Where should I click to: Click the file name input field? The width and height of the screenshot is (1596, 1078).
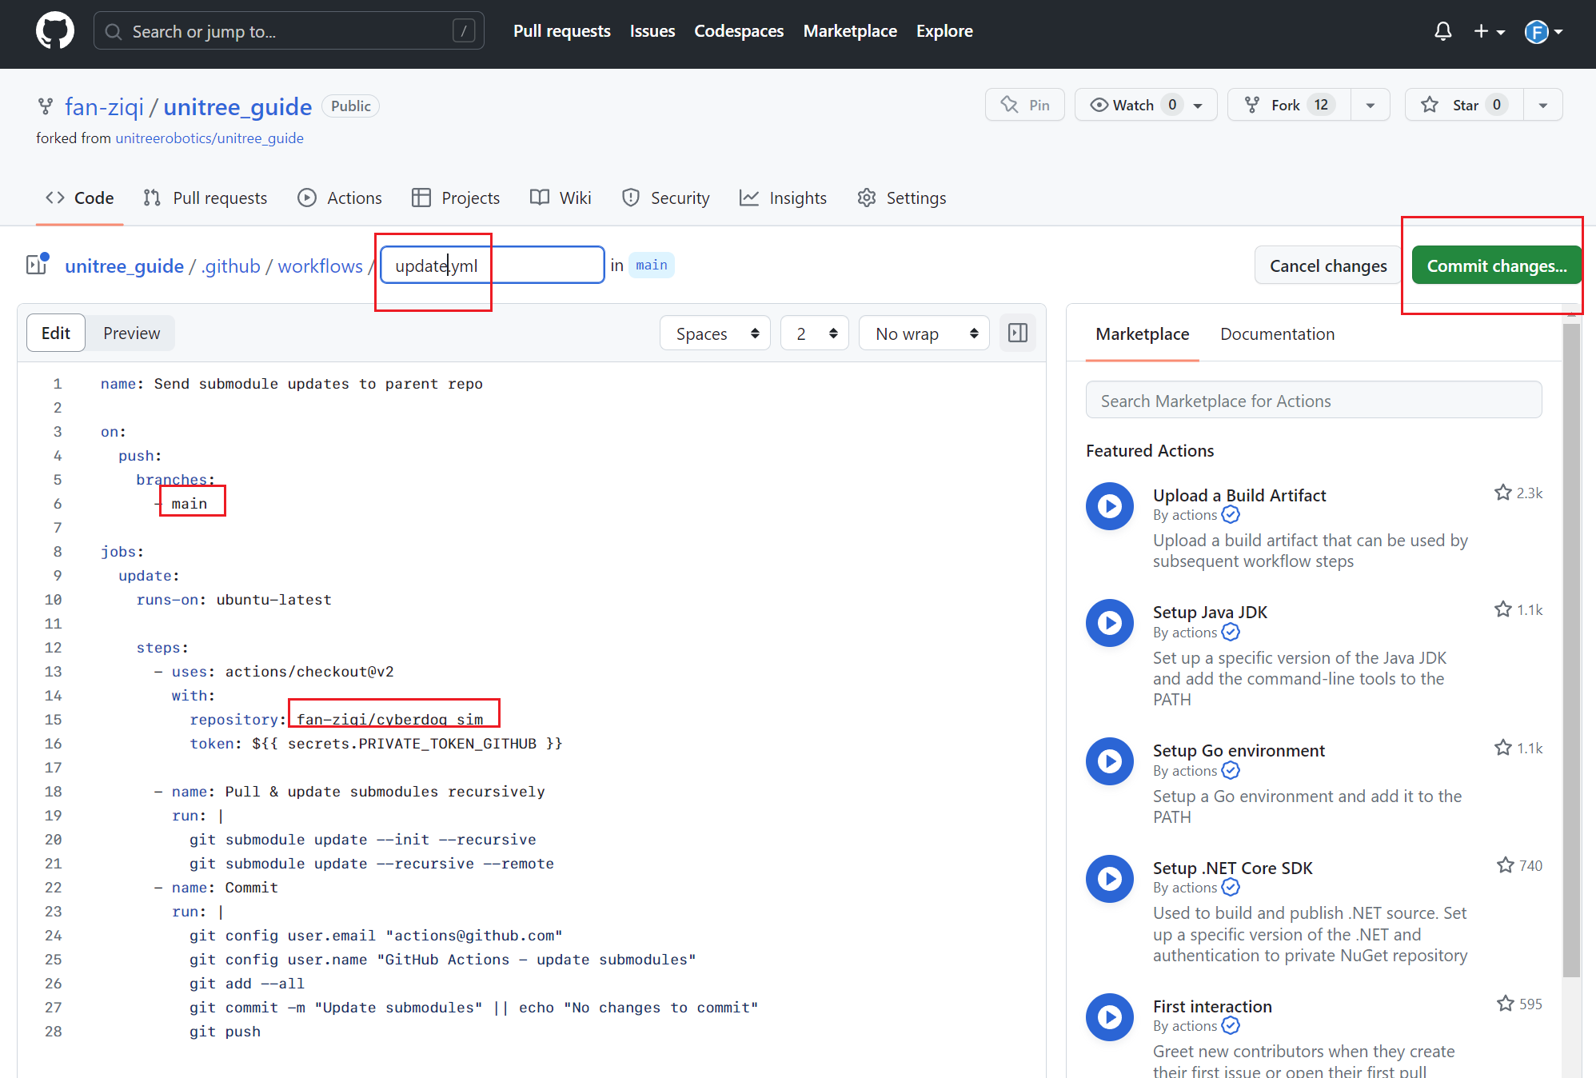(492, 265)
